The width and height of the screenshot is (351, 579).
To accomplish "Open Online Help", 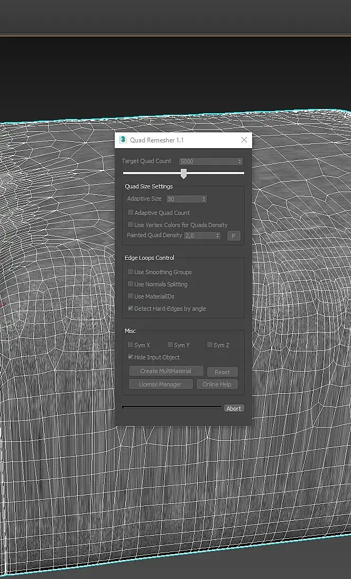I will coord(217,384).
